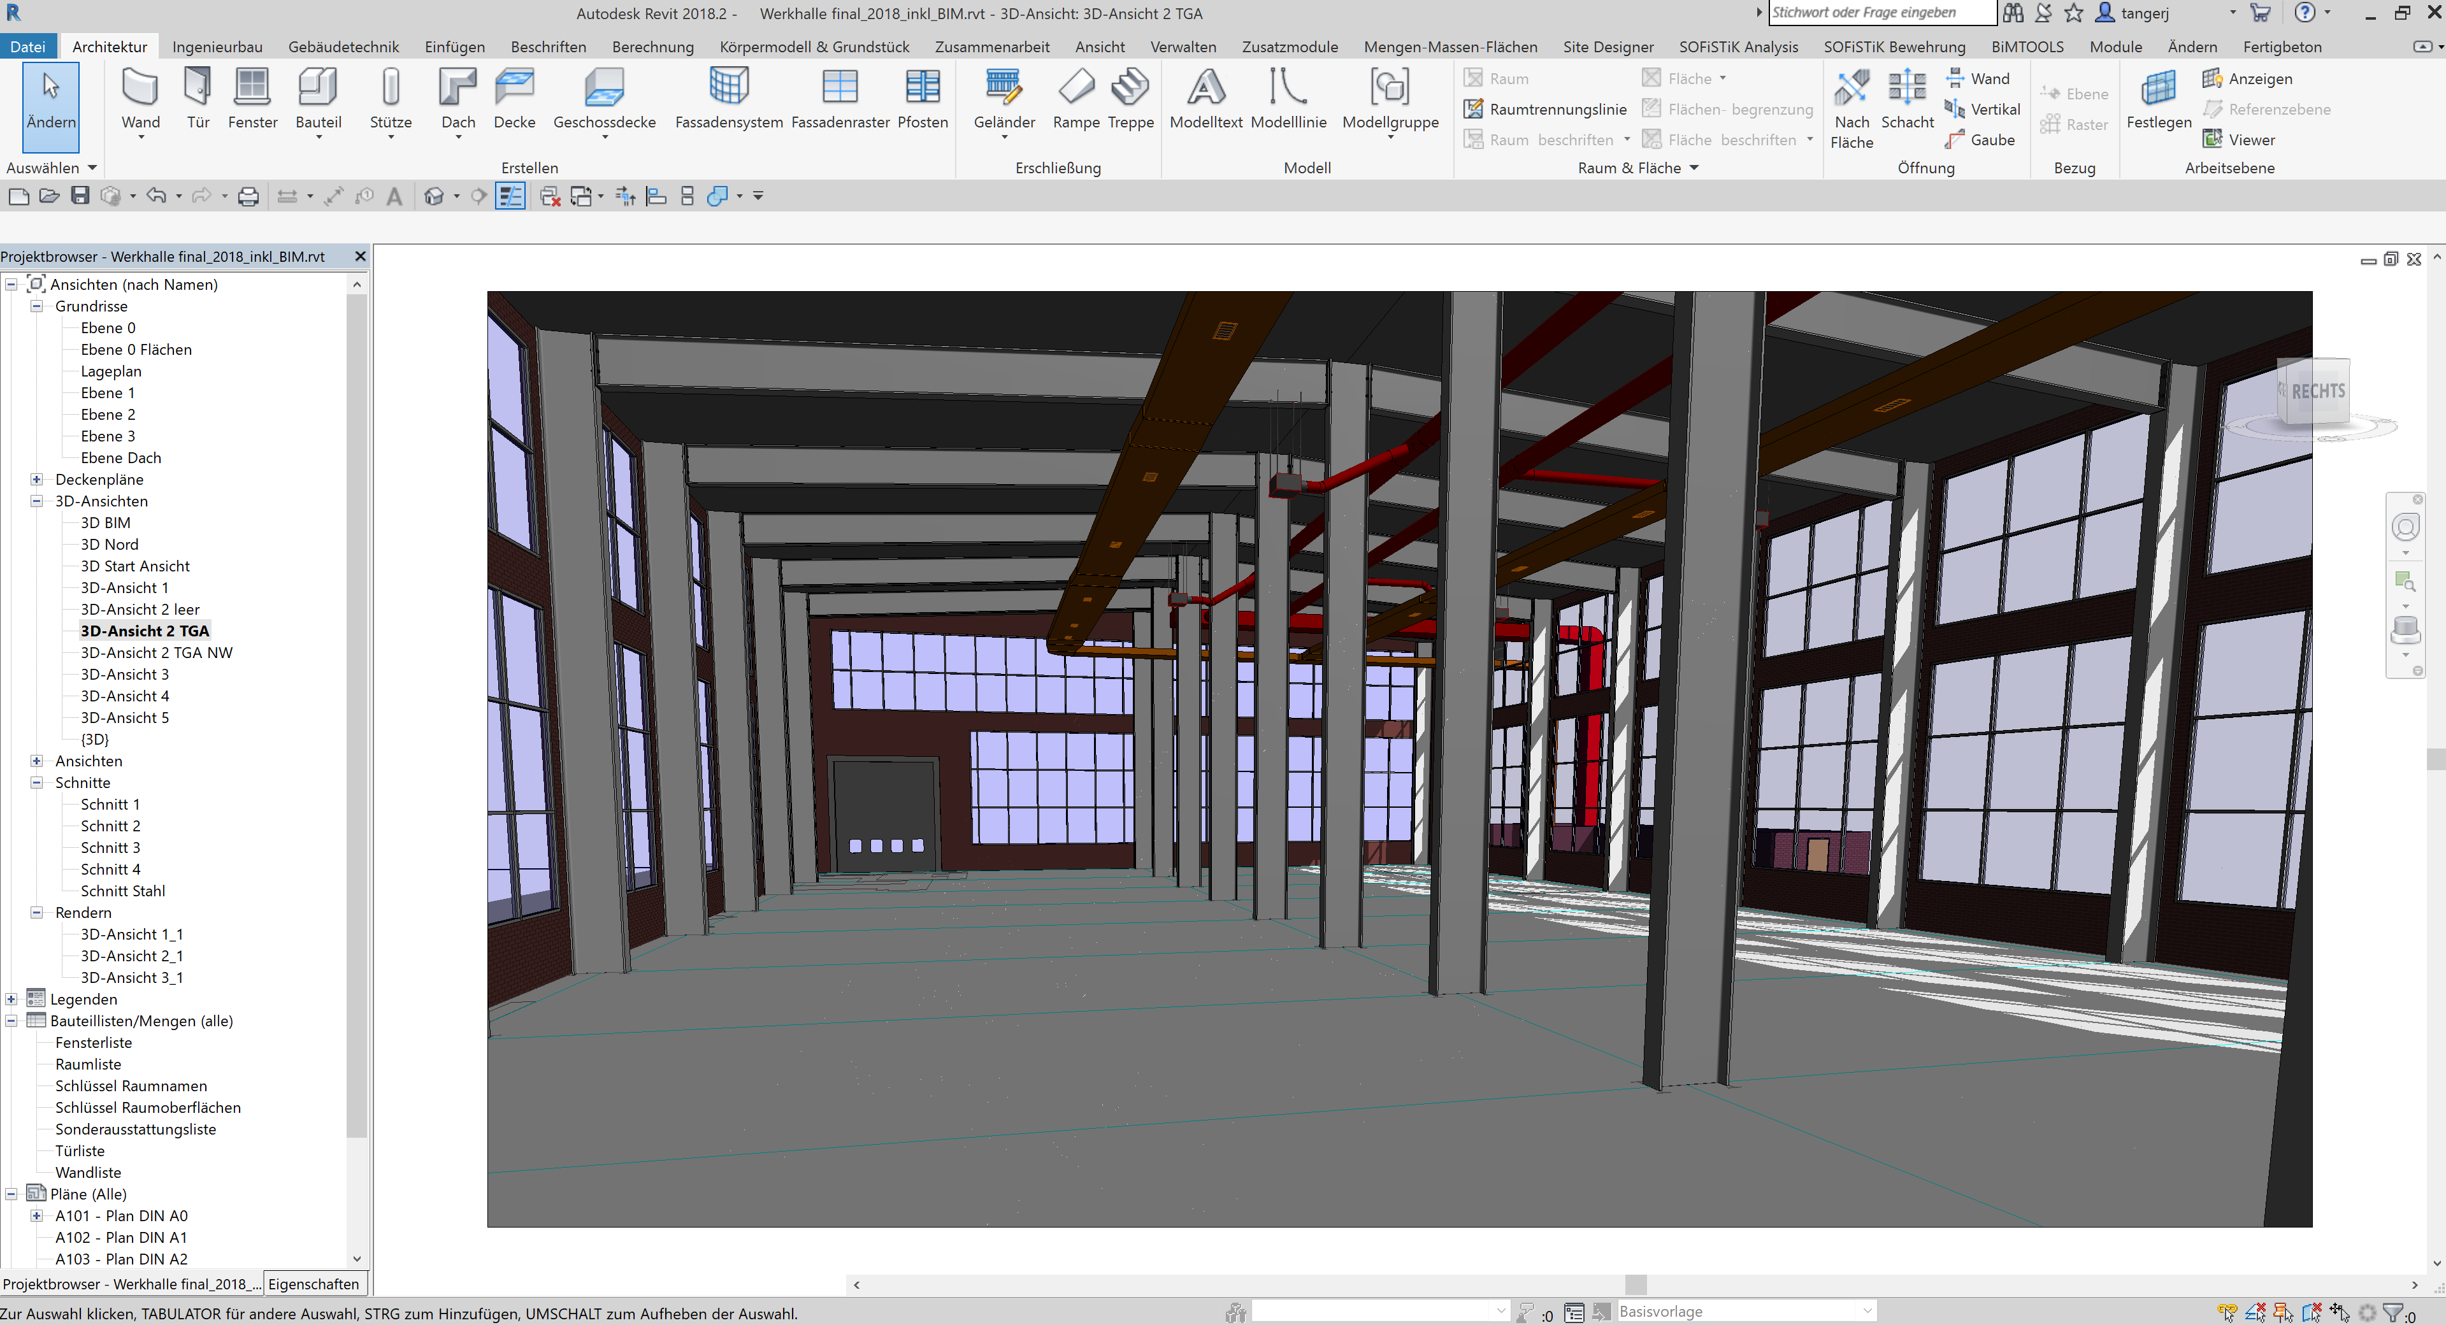This screenshot has width=2446, height=1325.
Task: Expand the Deckenpläne tree branch
Action: [x=36, y=479]
